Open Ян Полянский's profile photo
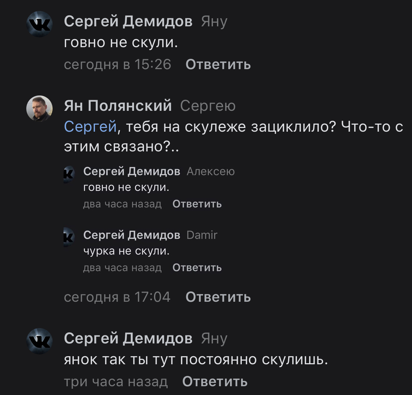Screen dimensions: 412x395 tap(39, 108)
